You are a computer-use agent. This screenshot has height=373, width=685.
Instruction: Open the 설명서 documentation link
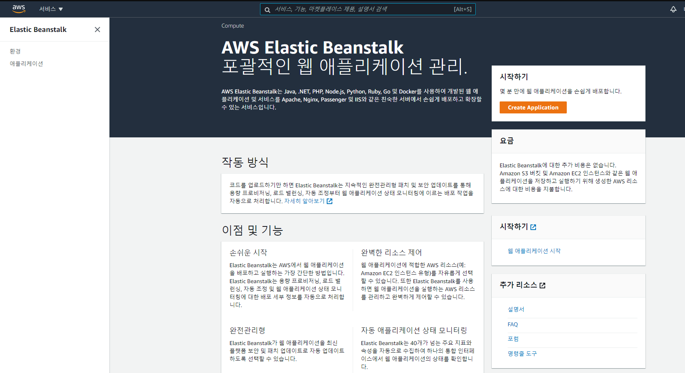pyautogui.click(x=516, y=309)
